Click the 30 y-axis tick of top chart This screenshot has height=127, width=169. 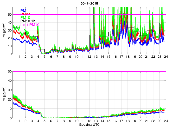coord(10,30)
